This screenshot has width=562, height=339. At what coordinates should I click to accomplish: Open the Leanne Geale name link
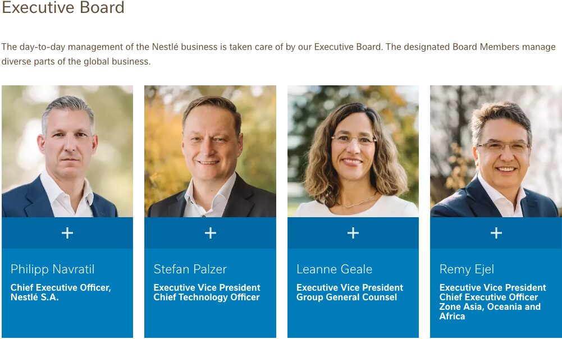pos(335,269)
